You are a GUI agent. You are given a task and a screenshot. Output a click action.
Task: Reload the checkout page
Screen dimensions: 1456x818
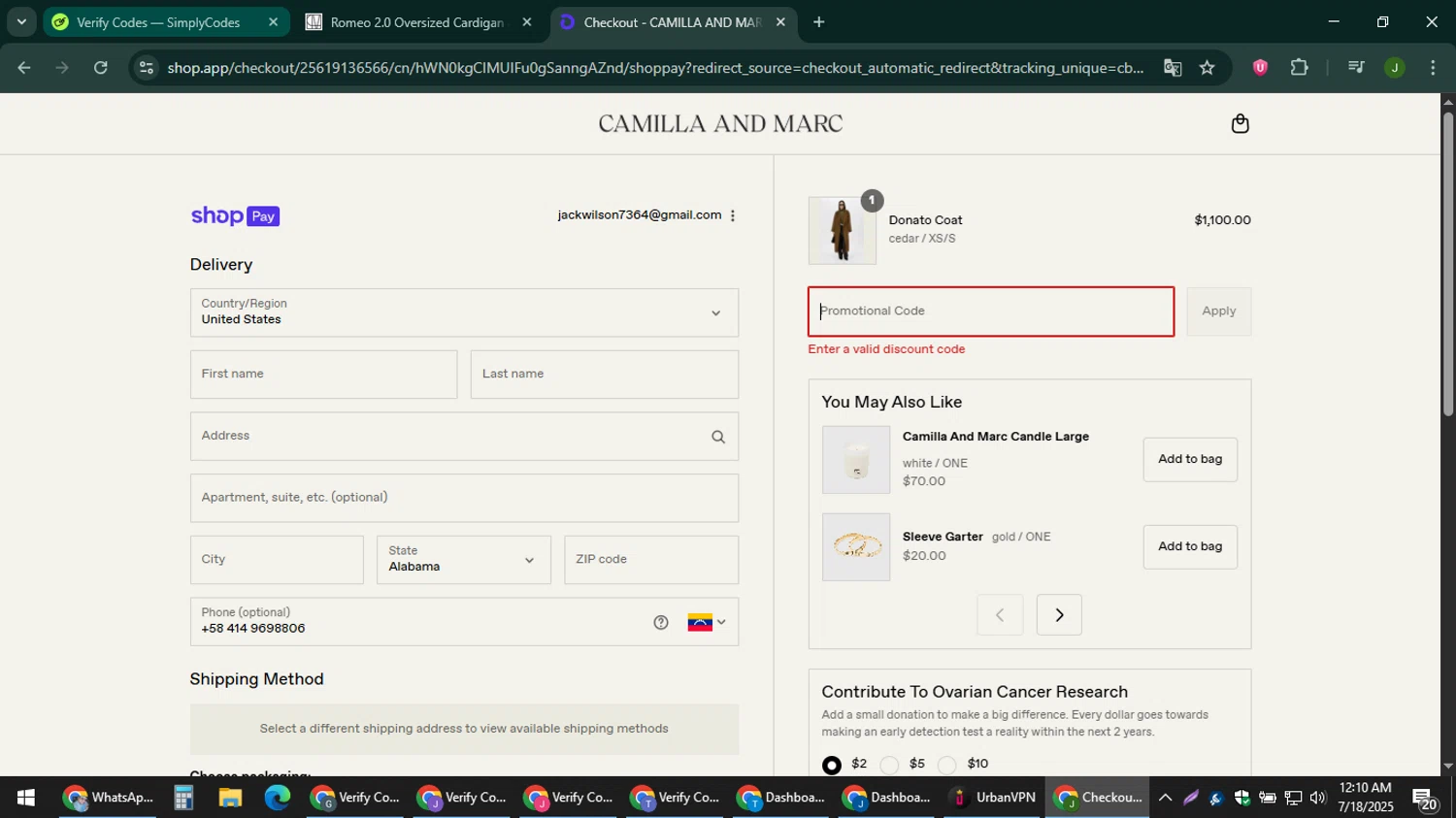click(x=101, y=68)
